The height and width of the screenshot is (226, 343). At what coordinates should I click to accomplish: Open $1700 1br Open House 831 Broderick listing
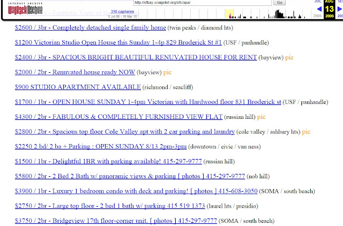coord(148,102)
